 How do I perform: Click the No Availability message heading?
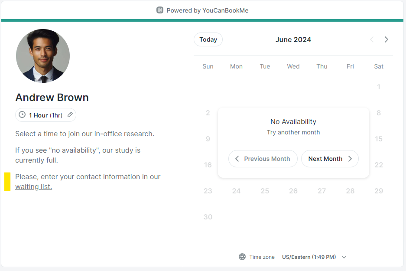pyautogui.click(x=293, y=121)
